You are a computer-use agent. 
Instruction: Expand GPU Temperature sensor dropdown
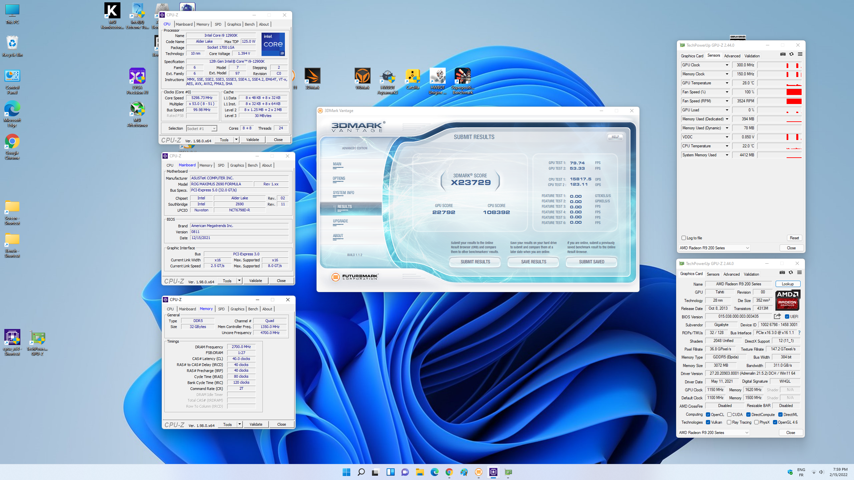pyautogui.click(x=727, y=83)
